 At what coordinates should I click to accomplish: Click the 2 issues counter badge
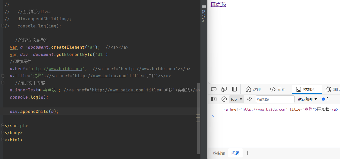click(325, 99)
